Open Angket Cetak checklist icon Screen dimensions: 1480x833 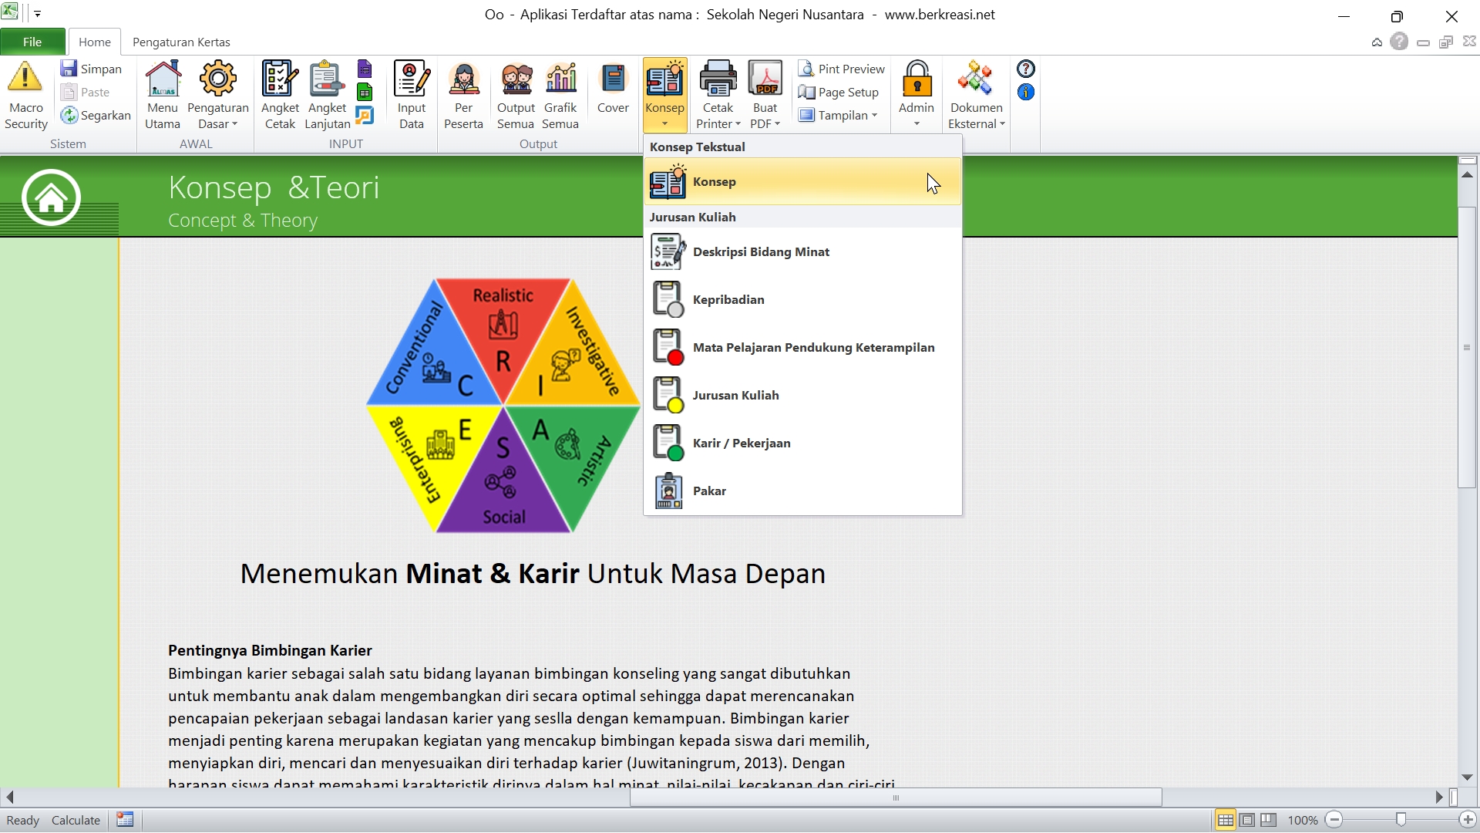pos(280,78)
